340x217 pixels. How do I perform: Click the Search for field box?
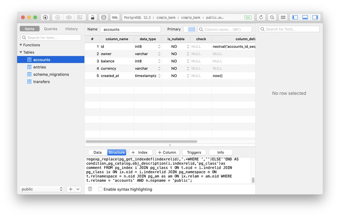tap(289, 29)
